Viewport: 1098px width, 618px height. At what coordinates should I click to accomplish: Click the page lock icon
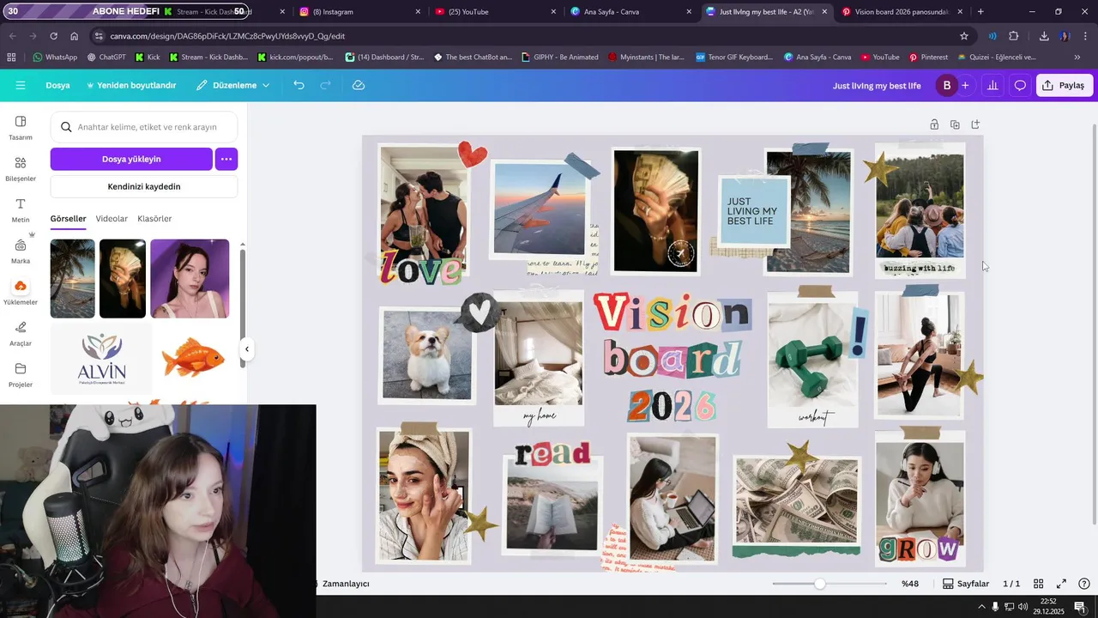click(x=934, y=124)
